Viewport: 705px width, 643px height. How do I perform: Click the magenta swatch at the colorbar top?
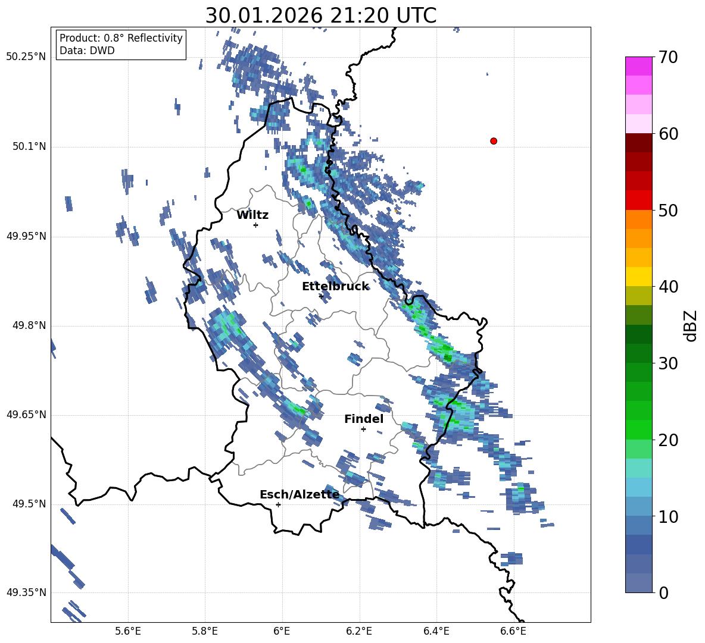639,66
